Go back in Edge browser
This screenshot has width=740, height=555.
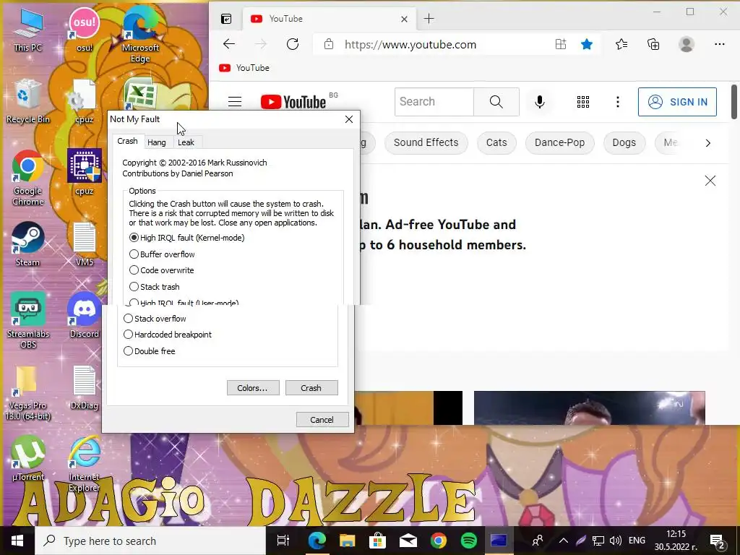click(x=229, y=44)
